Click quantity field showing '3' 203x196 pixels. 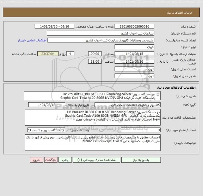(x=141, y=130)
